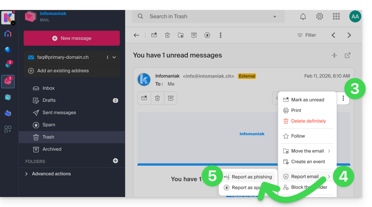Open the Spam folder

coord(49,125)
